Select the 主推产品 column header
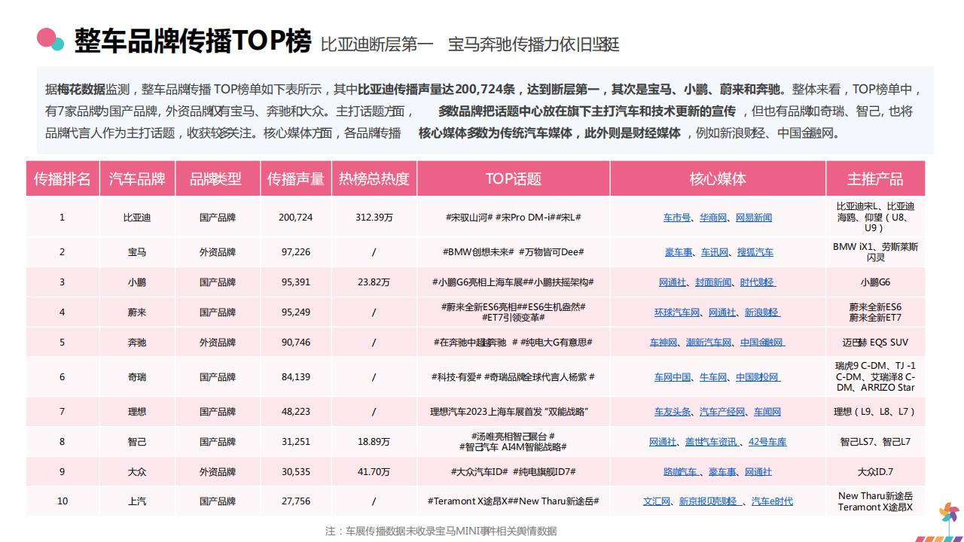This screenshot has height=542, width=964. (875, 179)
